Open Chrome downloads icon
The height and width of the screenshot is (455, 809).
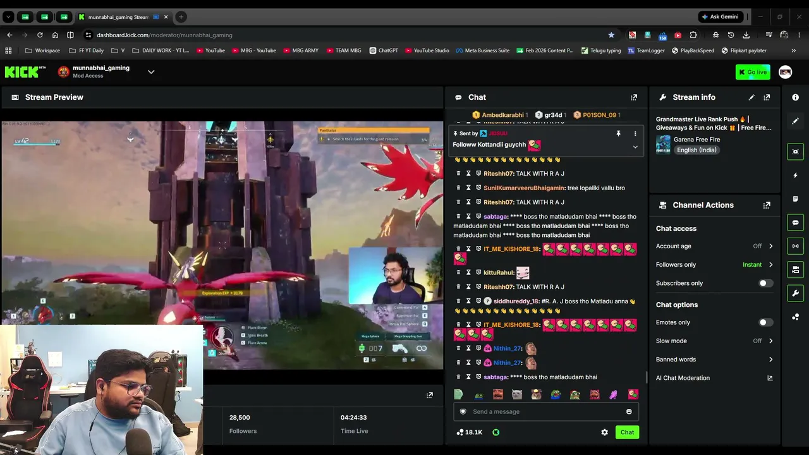(746, 35)
